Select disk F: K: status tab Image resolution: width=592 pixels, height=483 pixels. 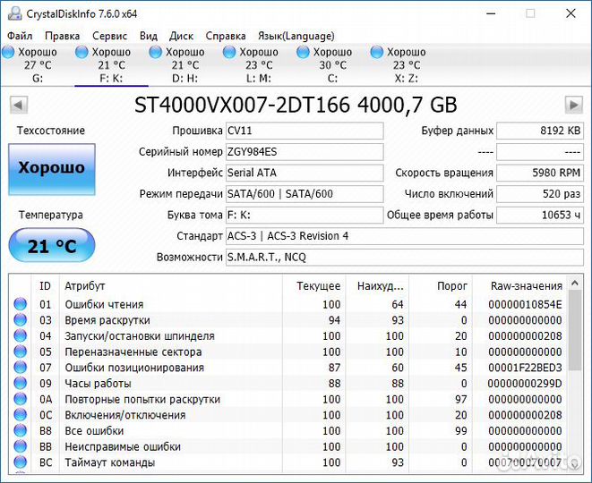coord(111,65)
